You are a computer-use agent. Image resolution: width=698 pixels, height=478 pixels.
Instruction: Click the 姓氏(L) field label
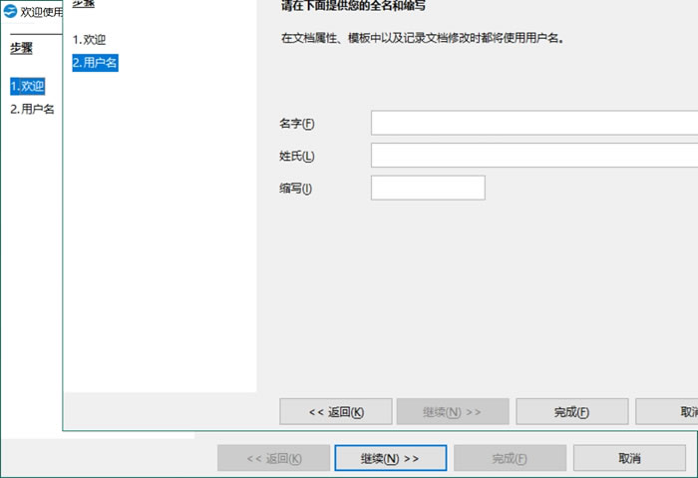tap(296, 156)
